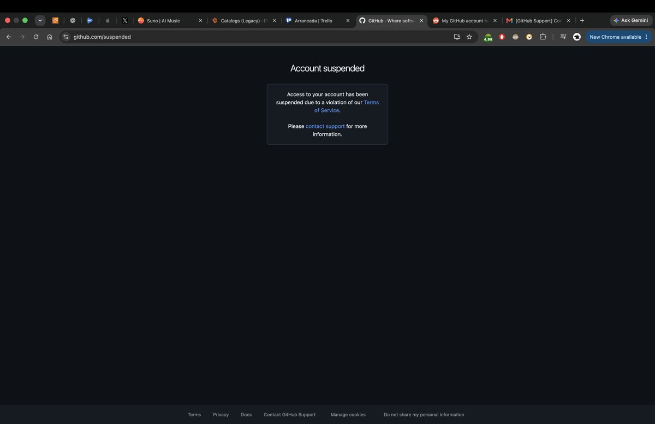Switch to the X pinned tab
The width and height of the screenshot is (655, 424).
[125, 20]
